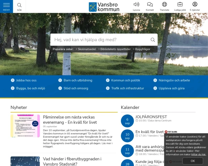The width and height of the screenshot is (208, 166).
Task: Click arrow icon beside Stöd och omsorg
Action: click(x=60, y=88)
